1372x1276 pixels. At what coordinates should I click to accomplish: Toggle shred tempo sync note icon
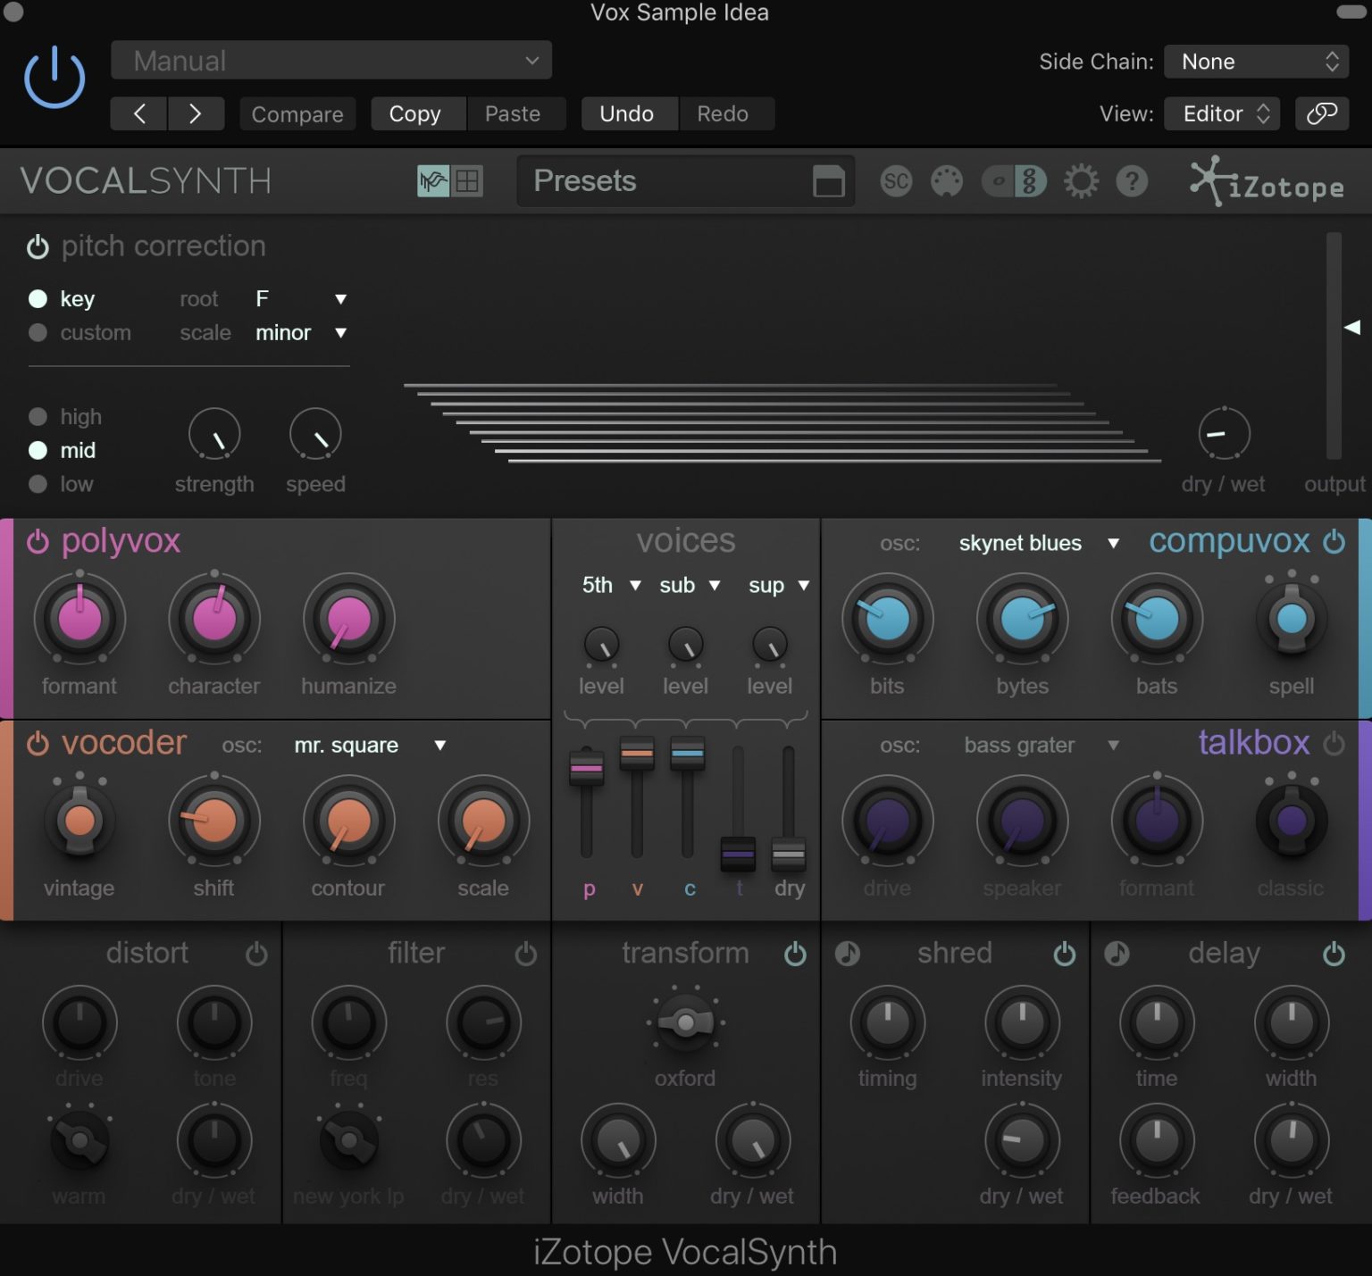tap(848, 954)
